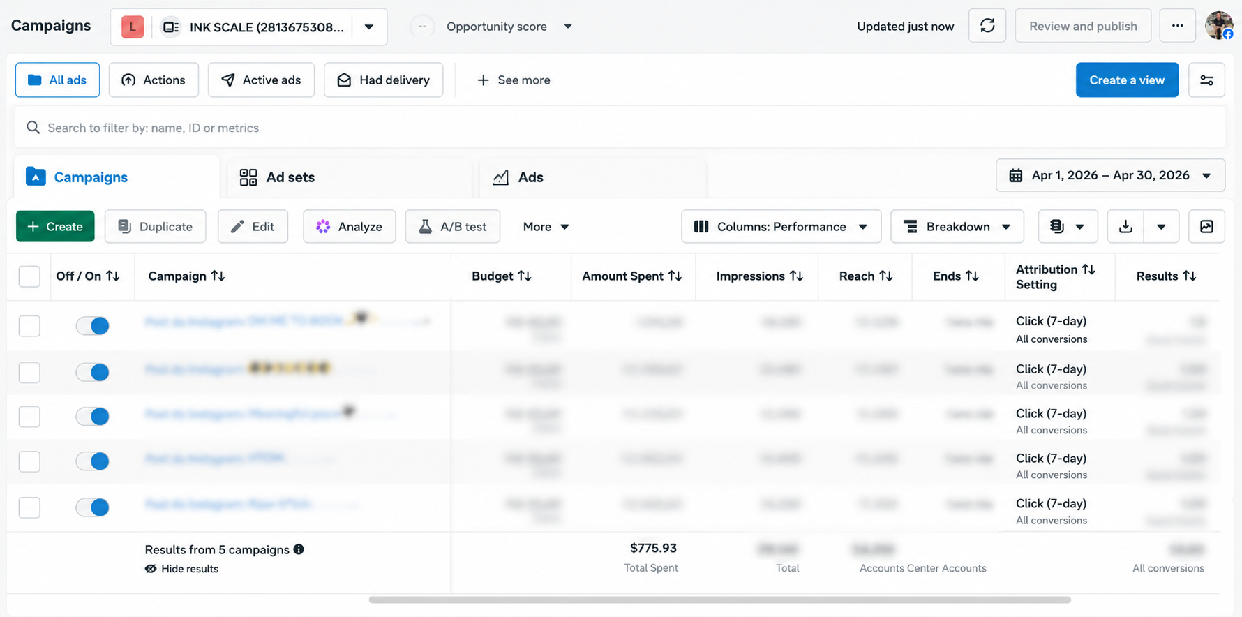Click Review and publish button
The width and height of the screenshot is (1242, 617).
[x=1083, y=26]
